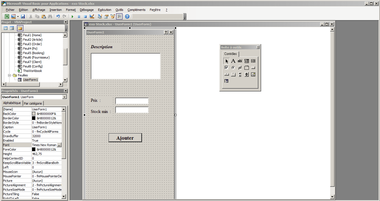Select the Label control in toolbox
The width and height of the screenshot is (380, 201).
tap(233, 61)
